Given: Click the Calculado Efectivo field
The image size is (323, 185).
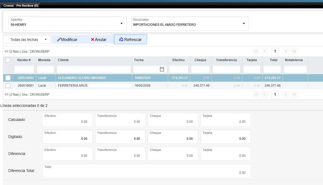Looking at the screenshot, I should pos(67,120).
